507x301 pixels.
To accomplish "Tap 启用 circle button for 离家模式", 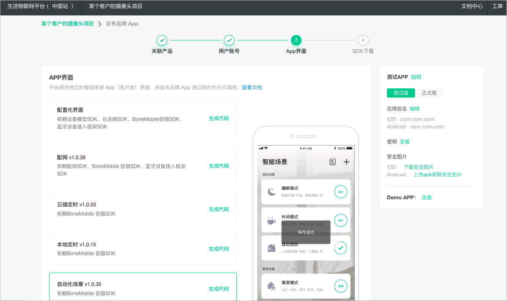I will pyautogui.click(x=341, y=286).
